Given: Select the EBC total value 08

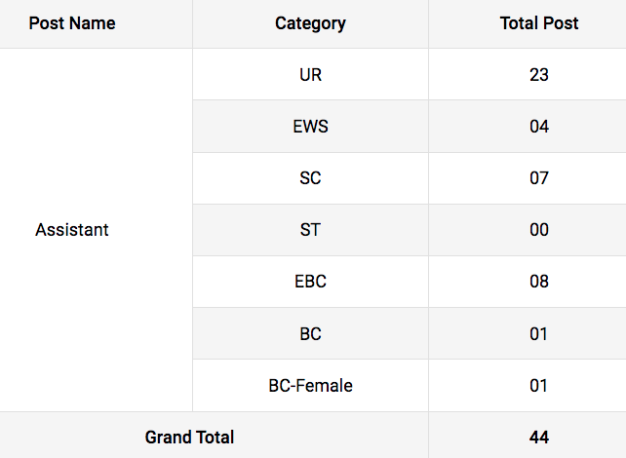Looking at the screenshot, I should pos(539,282).
